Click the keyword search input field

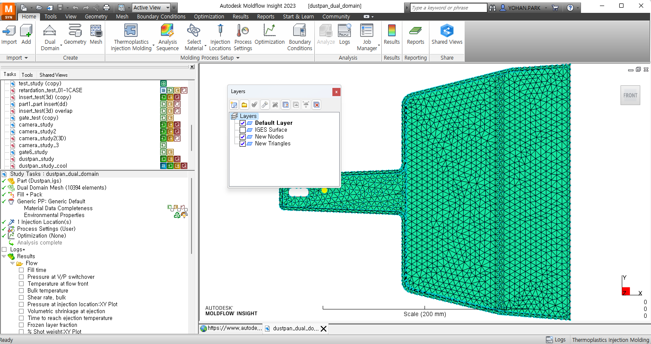click(448, 8)
